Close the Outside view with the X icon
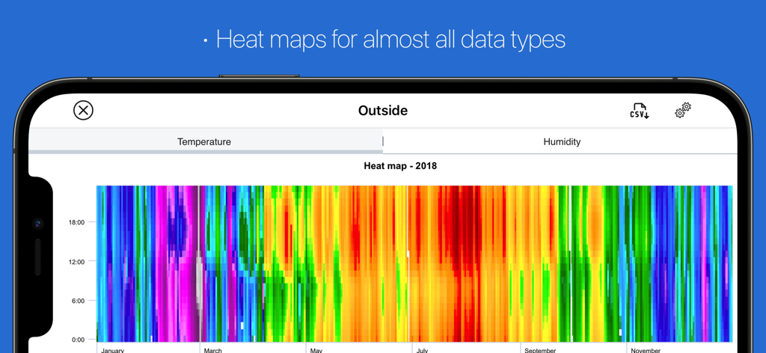 83,110
